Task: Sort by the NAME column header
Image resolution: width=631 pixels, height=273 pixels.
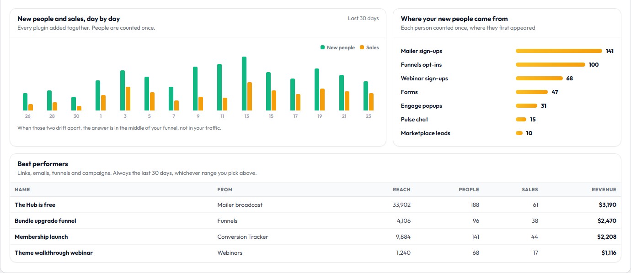Action: click(x=22, y=189)
